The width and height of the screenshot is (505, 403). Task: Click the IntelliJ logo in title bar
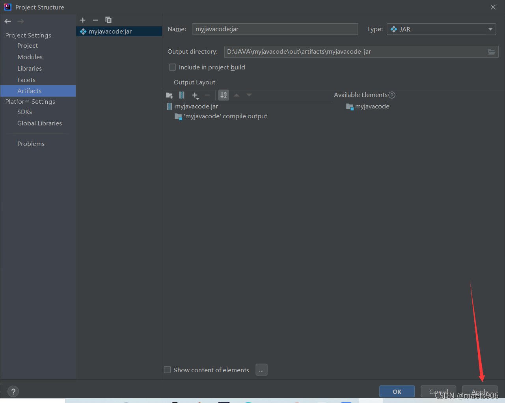[x=8, y=7]
